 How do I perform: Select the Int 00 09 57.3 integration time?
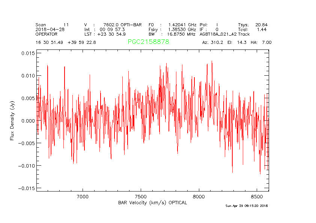[x=105, y=29]
